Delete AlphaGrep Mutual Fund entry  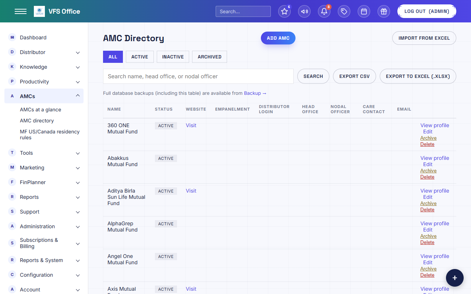427,243
